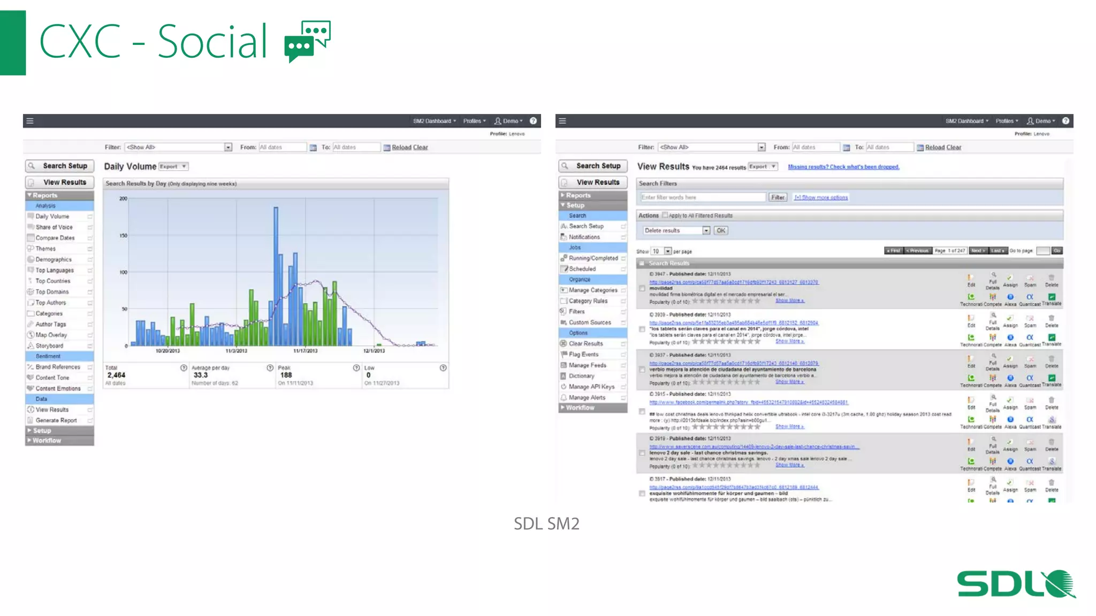Open Daily Volume Export dropdown
1096x616 pixels.
coord(173,166)
